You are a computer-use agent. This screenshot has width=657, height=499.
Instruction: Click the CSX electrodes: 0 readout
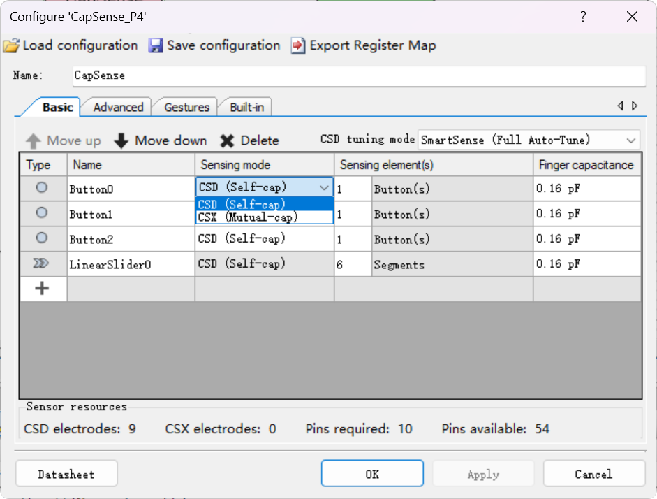pos(221,428)
